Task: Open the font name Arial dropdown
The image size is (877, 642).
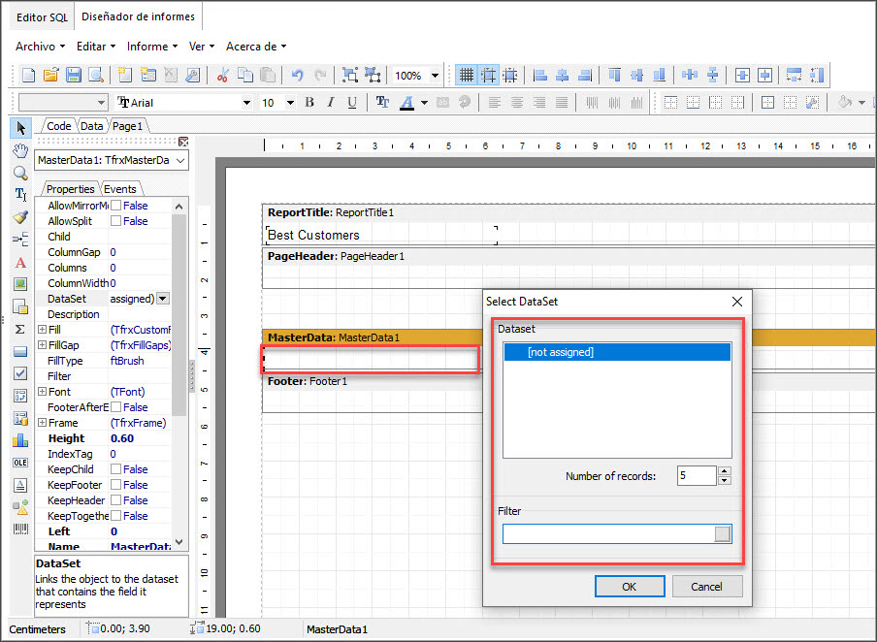Action: coord(246,103)
